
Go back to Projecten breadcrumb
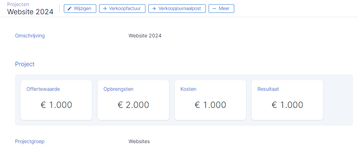tap(18, 4)
